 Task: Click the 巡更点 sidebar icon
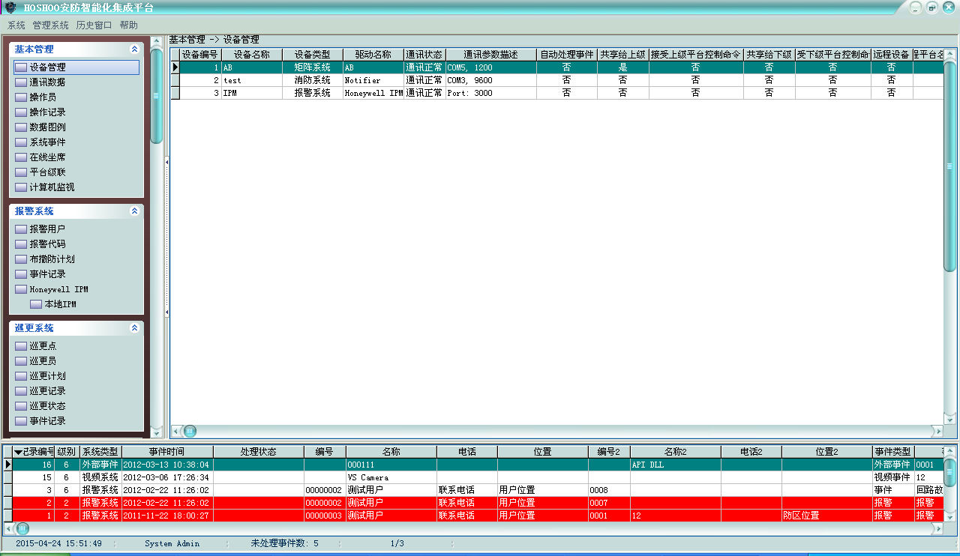(21, 346)
